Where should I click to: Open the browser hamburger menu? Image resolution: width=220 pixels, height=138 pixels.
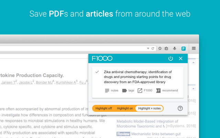point(194,49)
